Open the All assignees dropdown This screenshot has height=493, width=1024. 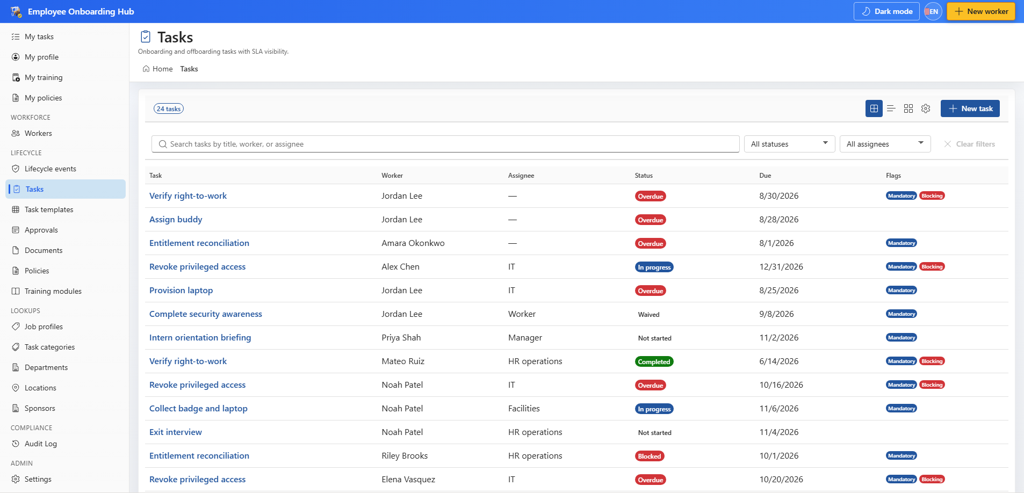click(885, 144)
